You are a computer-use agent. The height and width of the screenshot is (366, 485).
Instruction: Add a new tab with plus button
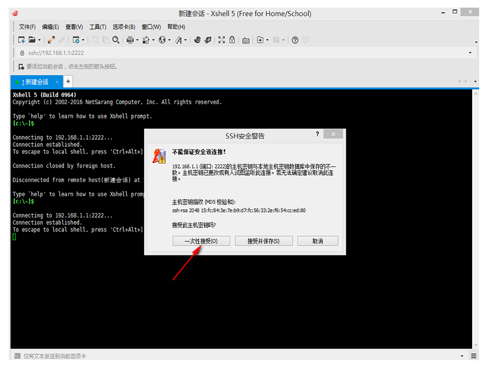coord(68,82)
